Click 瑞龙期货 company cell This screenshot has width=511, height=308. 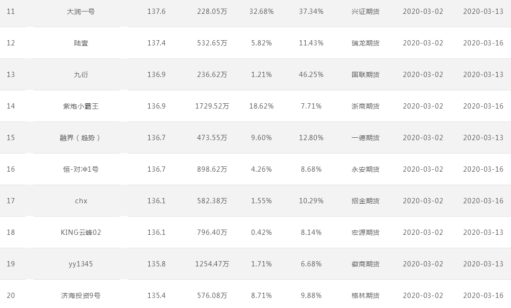(x=366, y=43)
